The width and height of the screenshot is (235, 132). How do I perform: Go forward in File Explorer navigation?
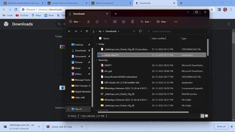coord(76,31)
